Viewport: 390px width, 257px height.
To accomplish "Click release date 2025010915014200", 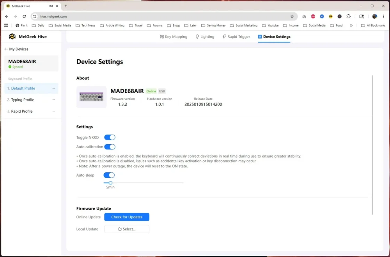I will (203, 105).
